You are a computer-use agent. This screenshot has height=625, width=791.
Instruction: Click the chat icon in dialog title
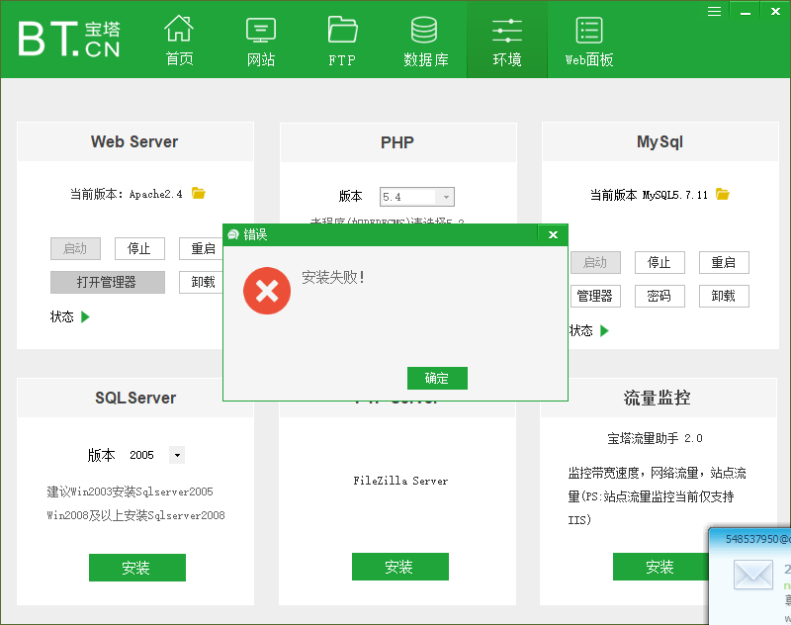(232, 234)
